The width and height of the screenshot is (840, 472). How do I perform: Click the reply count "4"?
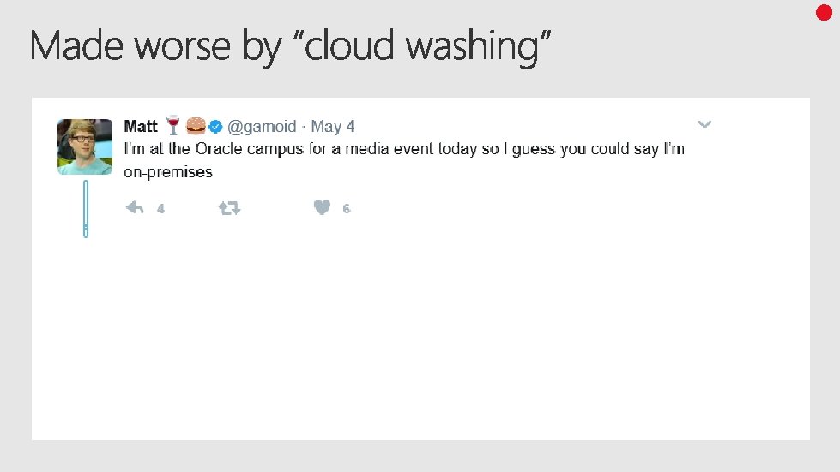click(x=160, y=208)
